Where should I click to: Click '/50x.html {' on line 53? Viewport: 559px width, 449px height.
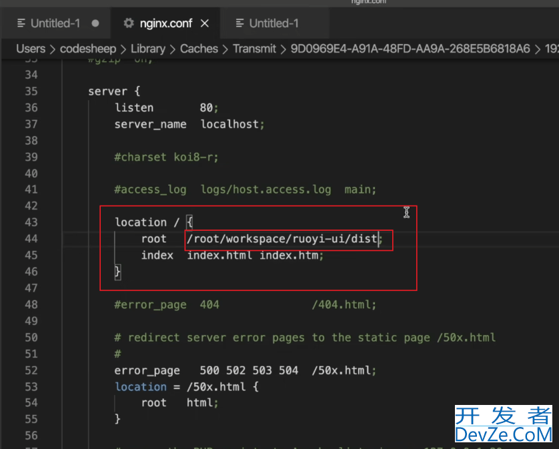[x=223, y=386]
